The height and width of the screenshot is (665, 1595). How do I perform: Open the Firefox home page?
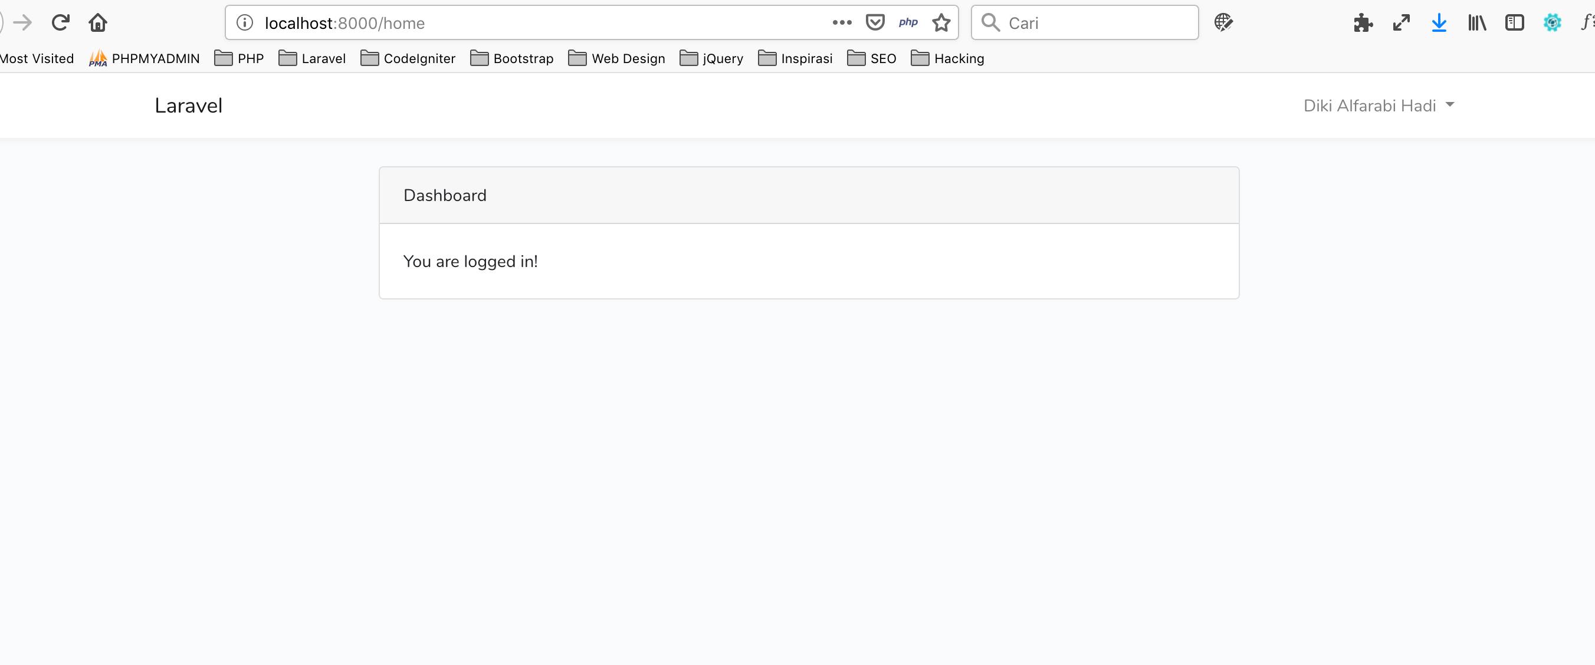pos(98,22)
